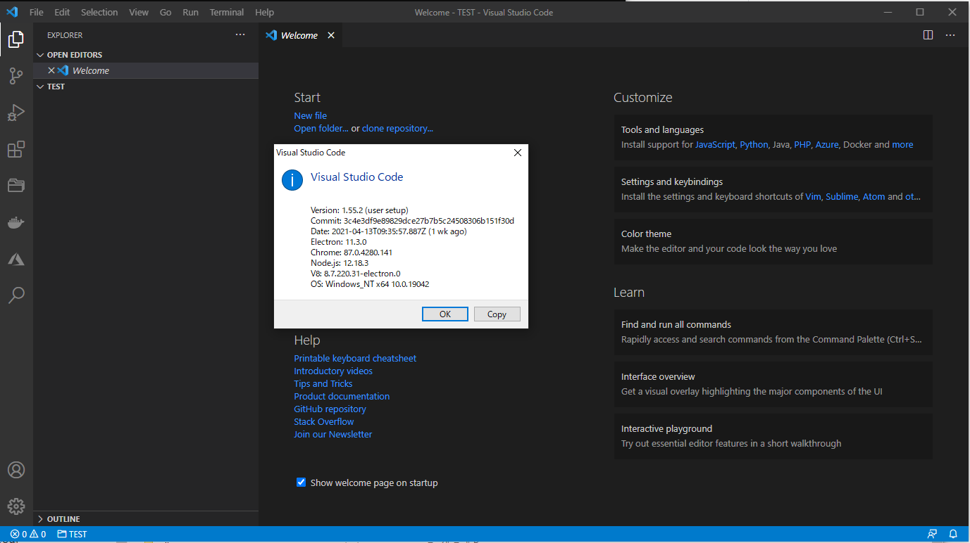Install PHP support link
970x543 pixels.
[x=802, y=144]
